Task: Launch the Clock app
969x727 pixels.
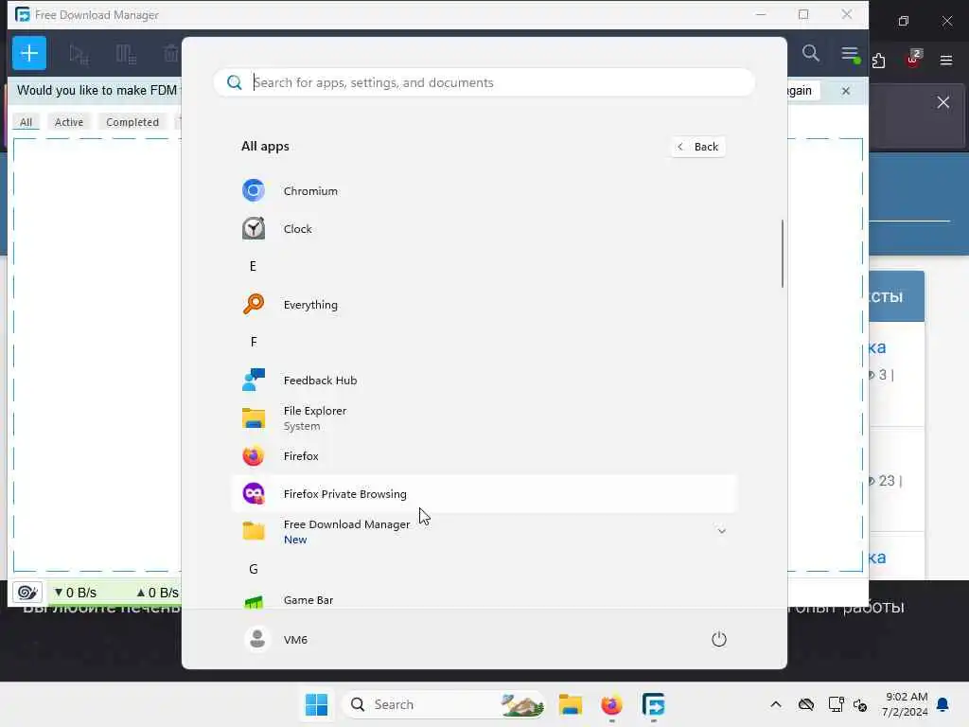Action: [x=484, y=229]
